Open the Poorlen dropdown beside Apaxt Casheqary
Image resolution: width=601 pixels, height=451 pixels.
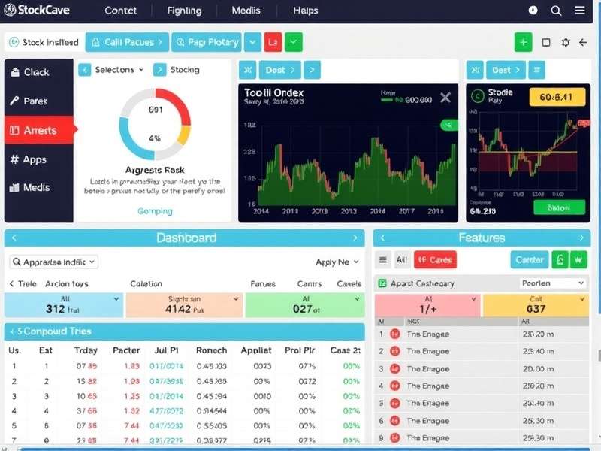[552, 282]
